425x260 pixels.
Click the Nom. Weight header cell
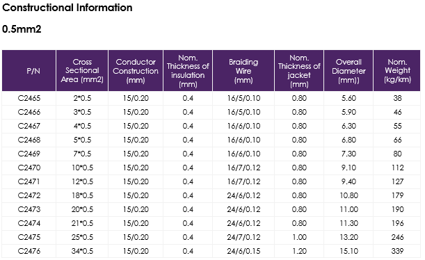397,71
